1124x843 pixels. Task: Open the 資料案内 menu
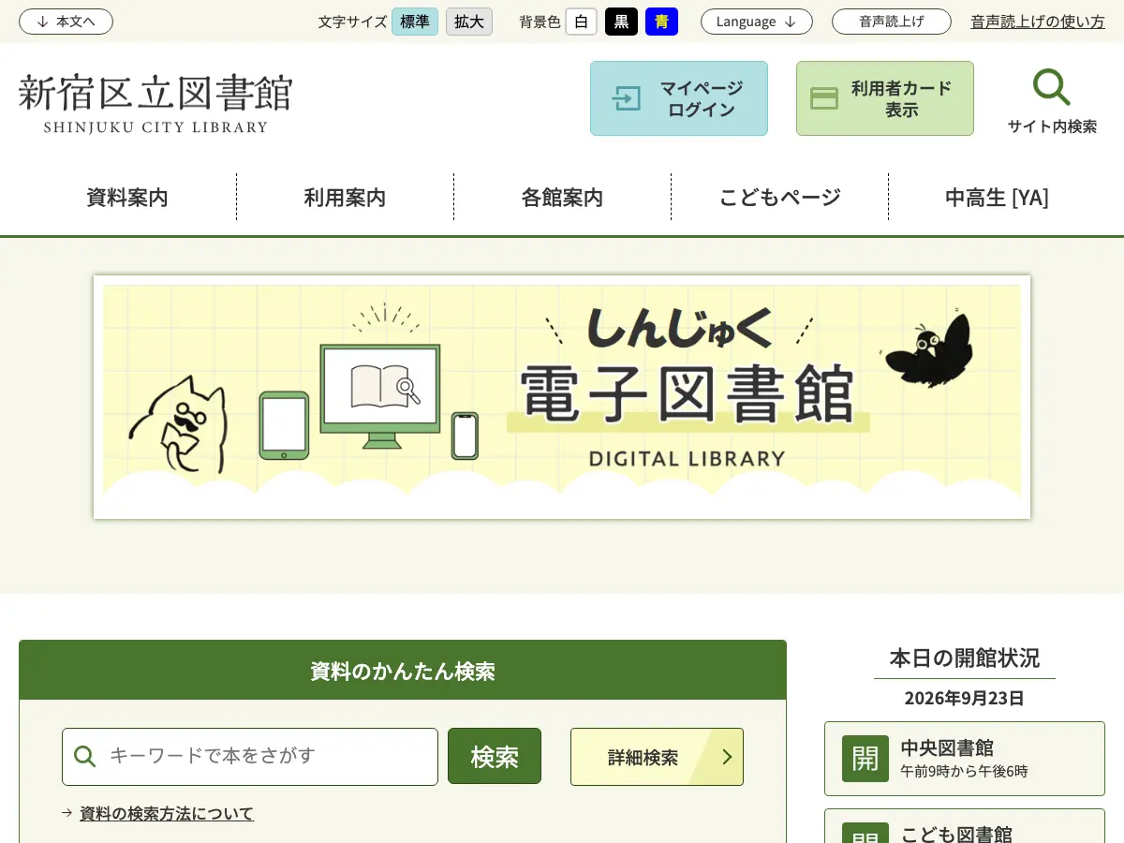pyautogui.click(x=127, y=198)
